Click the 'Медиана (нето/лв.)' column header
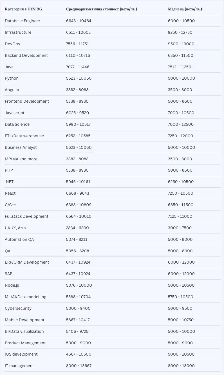Image resolution: width=224 pixels, height=375 pixels. [x=185, y=9]
